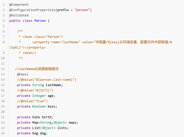Click the Boolean boss field
This screenshot has width=184, height=137.
click(x=37, y=107)
